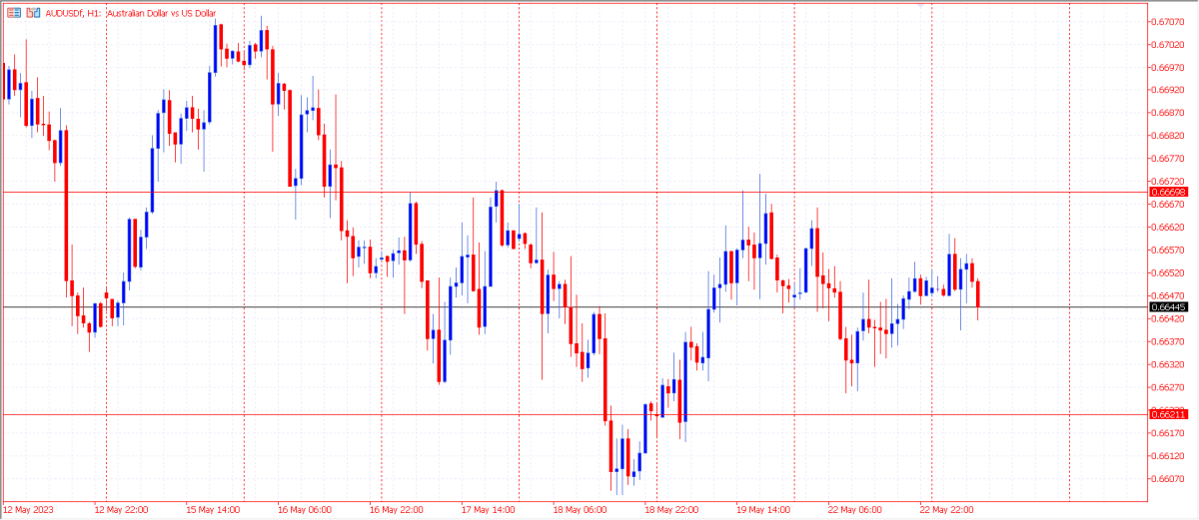
Task: Click the 0.66770 price scale value
Action: [x=1169, y=159]
